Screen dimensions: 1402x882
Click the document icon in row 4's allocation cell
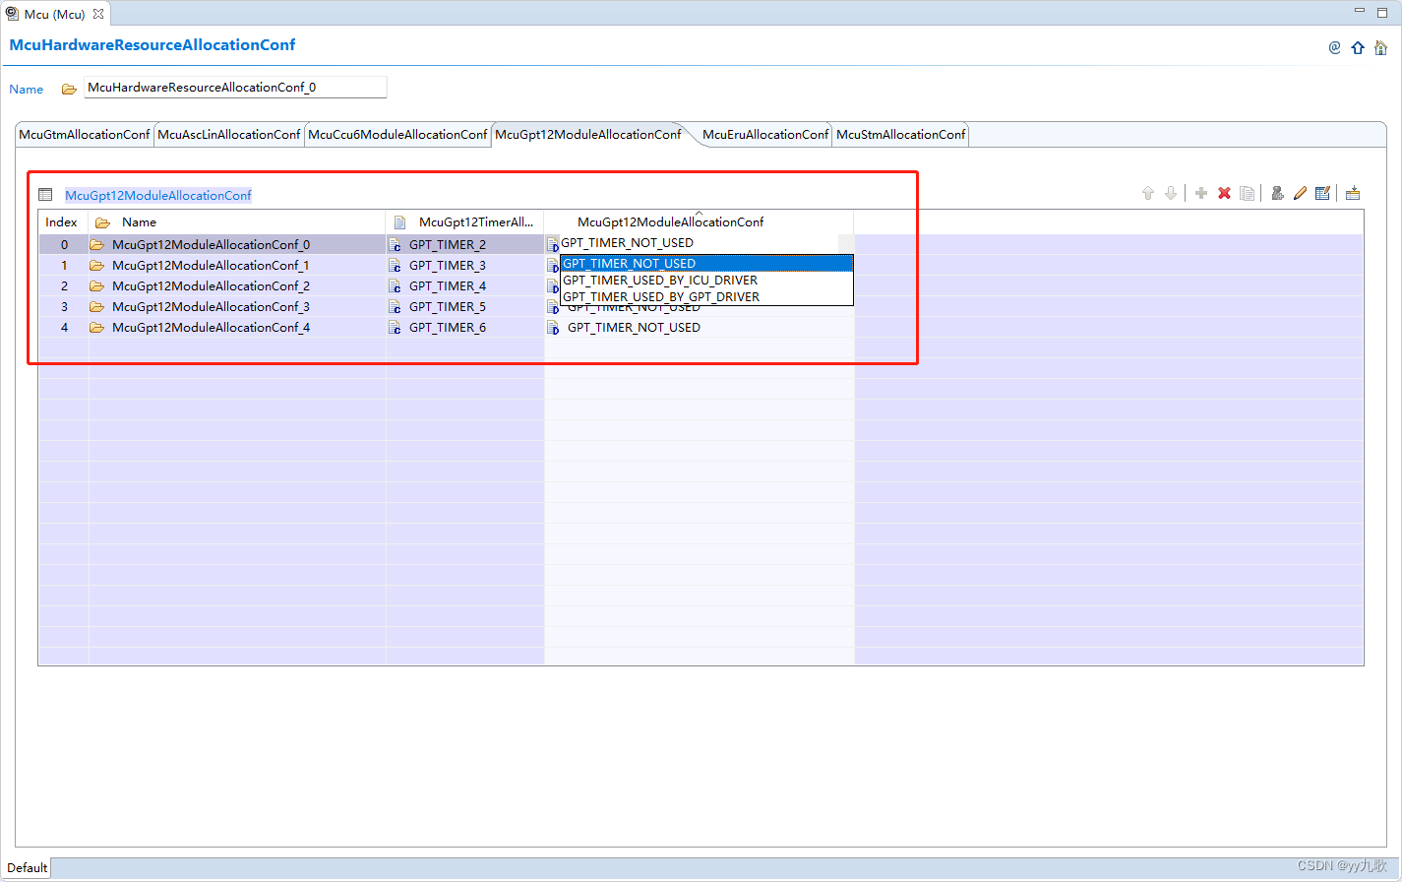553,328
